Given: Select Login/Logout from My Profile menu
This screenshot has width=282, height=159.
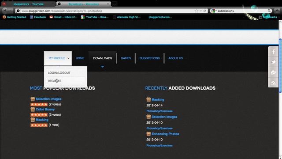Looking at the screenshot, I should [59, 72].
